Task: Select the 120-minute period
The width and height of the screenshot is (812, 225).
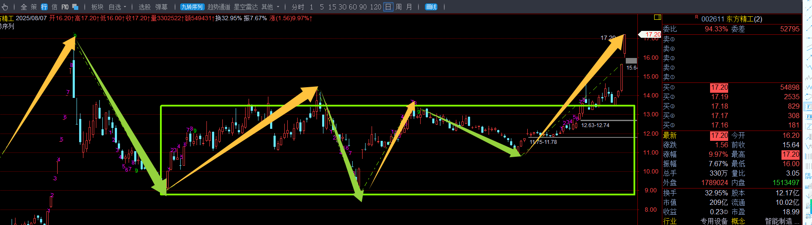Action: point(375,7)
